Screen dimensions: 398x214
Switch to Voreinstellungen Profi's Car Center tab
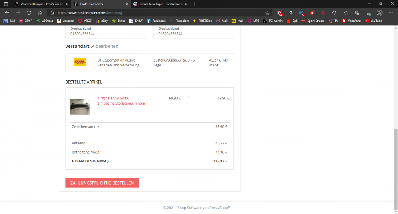(41, 4)
